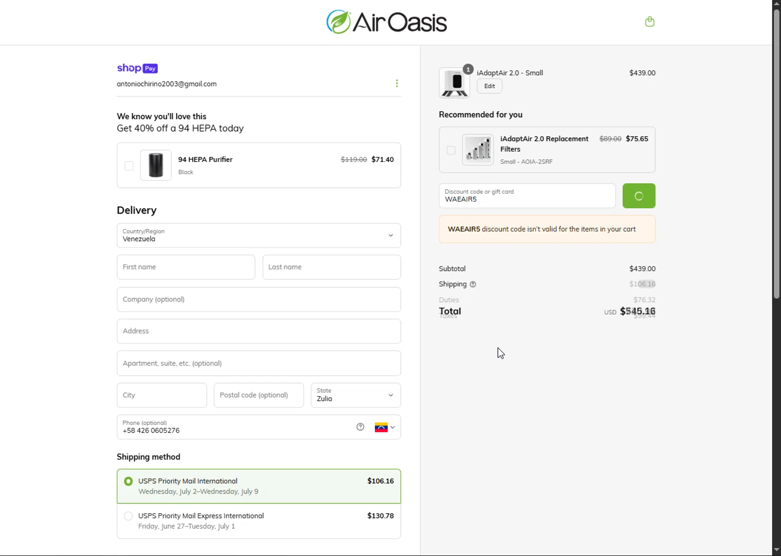Click the Air Oasis logo
Image resolution: width=781 pixels, height=556 pixels.
coord(386,22)
